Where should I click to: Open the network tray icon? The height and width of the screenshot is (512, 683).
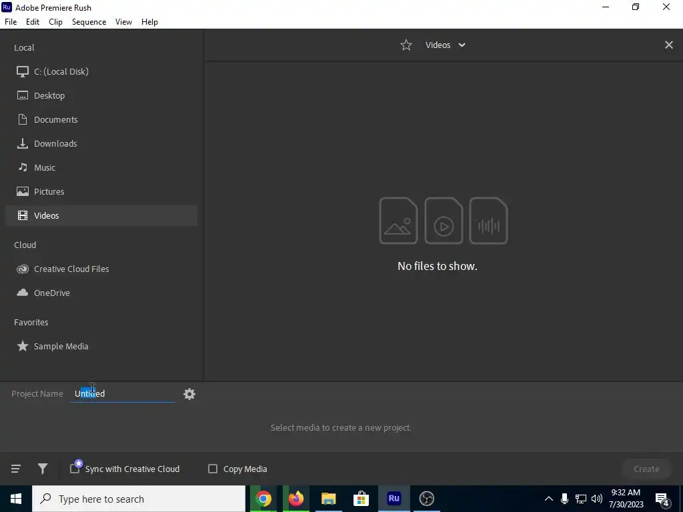[581, 499]
